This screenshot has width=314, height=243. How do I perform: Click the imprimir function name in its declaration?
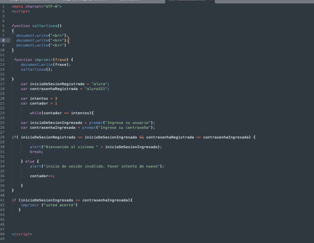[x=44, y=60]
